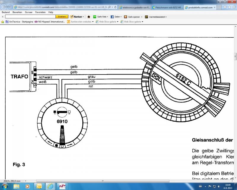237x190 pixels.
Task: Launch Windows Media Player from taskbar
Action: point(27,186)
